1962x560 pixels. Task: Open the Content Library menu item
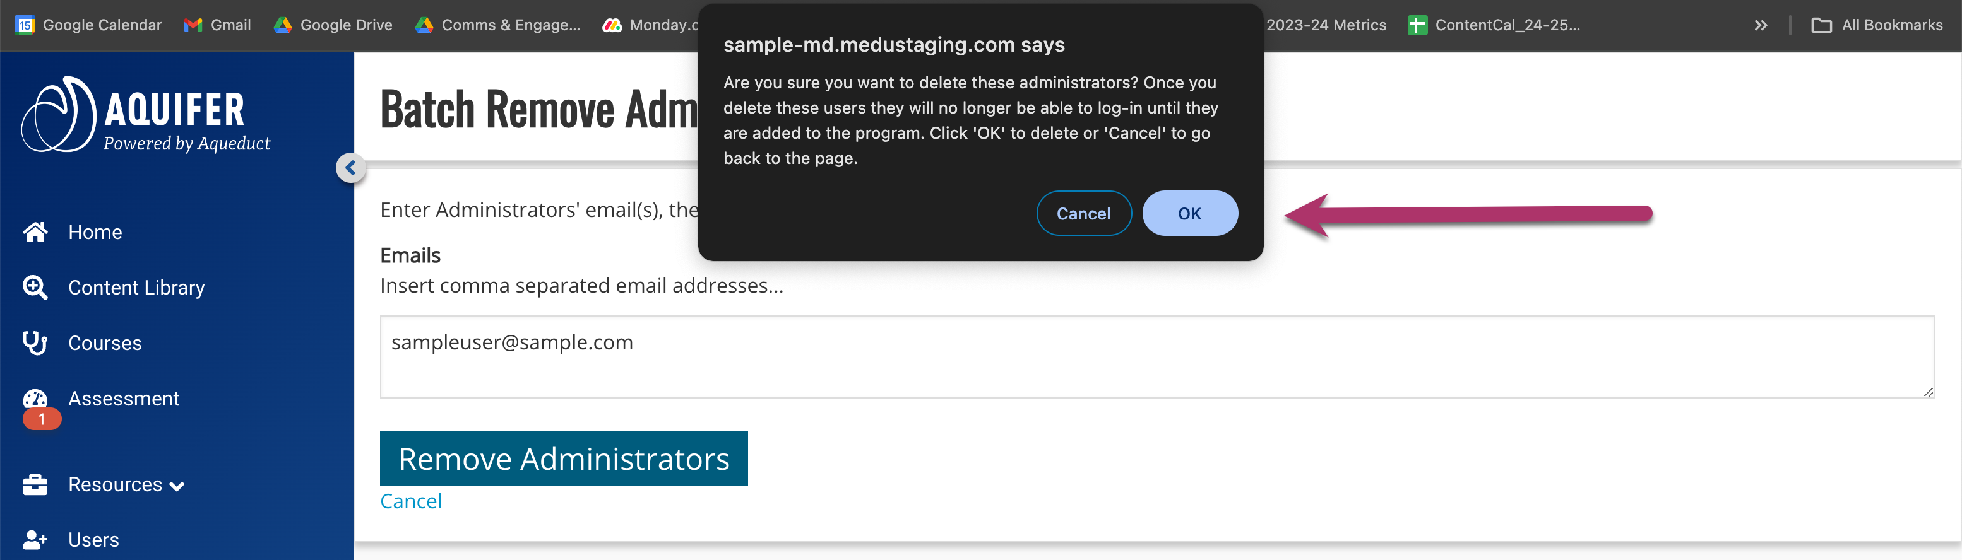pos(136,288)
